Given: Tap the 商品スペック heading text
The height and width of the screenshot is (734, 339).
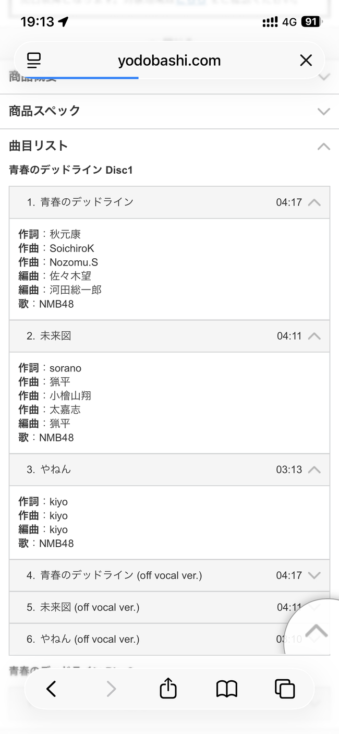Looking at the screenshot, I should coord(45,111).
